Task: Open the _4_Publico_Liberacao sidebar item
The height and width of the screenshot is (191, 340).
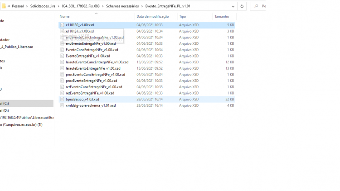Action: (x=17, y=47)
